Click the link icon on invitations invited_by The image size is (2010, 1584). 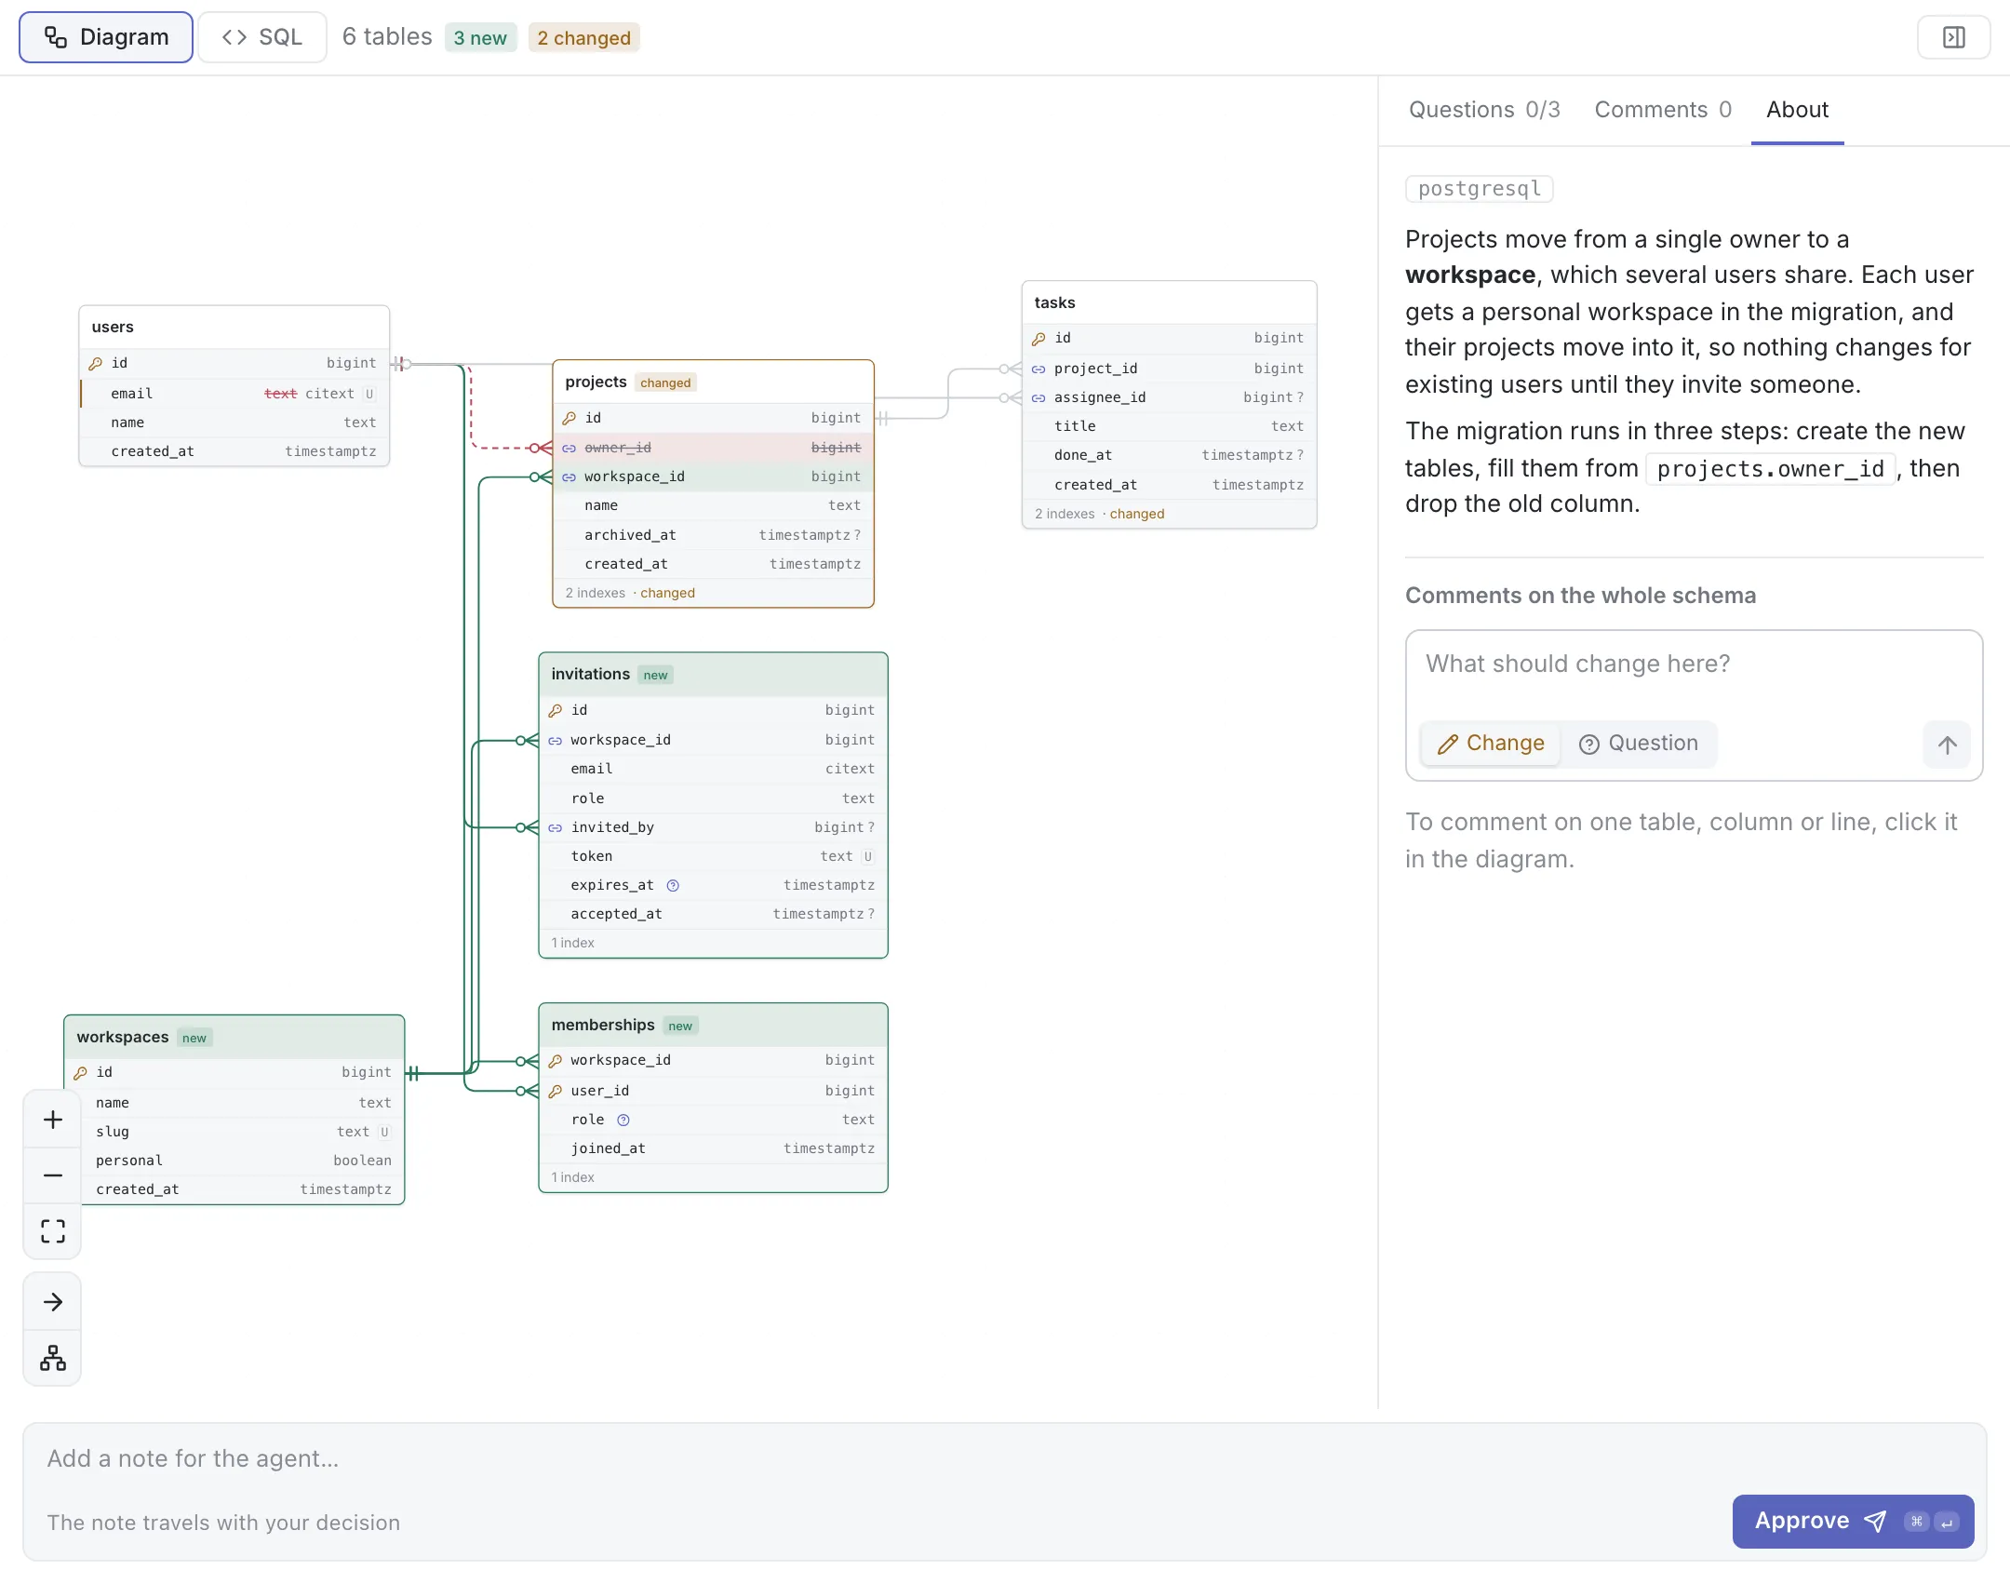click(x=555, y=828)
